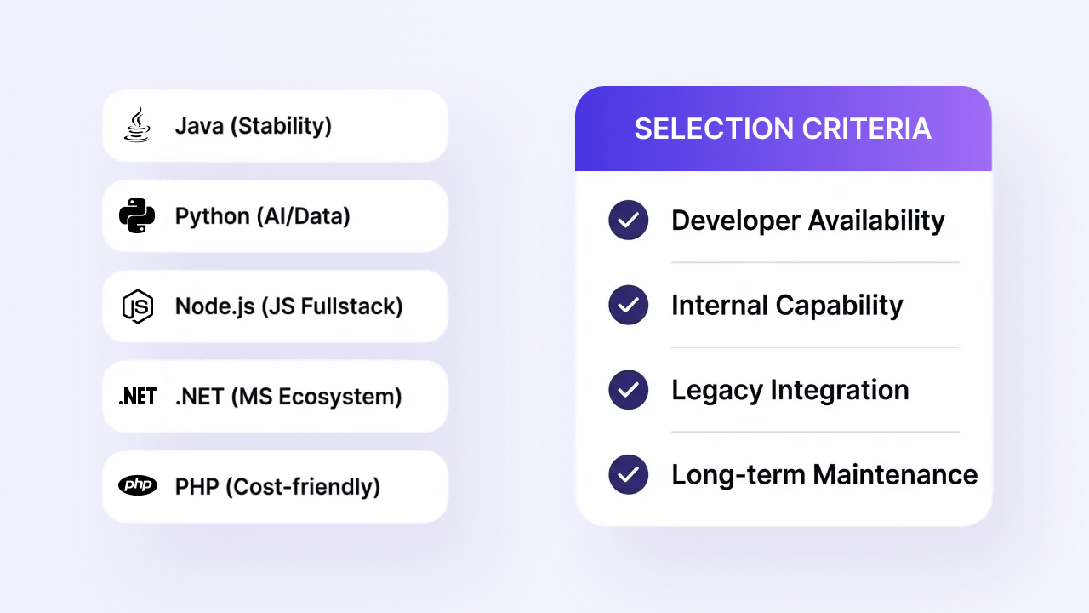Open the PHP (Cost-friendly) card
The width and height of the screenshot is (1089, 613).
point(275,487)
